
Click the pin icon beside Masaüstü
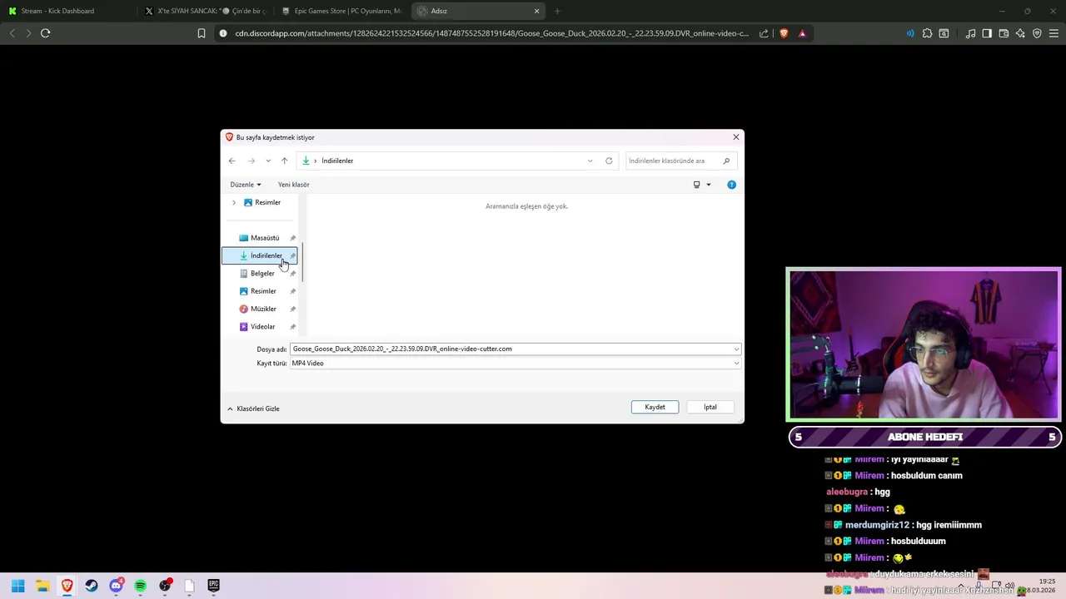point(292,238)
